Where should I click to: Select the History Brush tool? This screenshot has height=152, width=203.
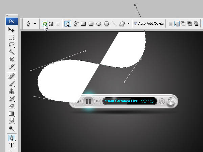click(12, 99)
